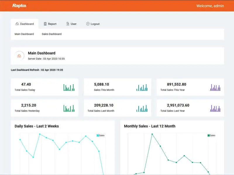Select the 47.40 Total Sales Today card
The image size is (234, 175).
point(44,87)
